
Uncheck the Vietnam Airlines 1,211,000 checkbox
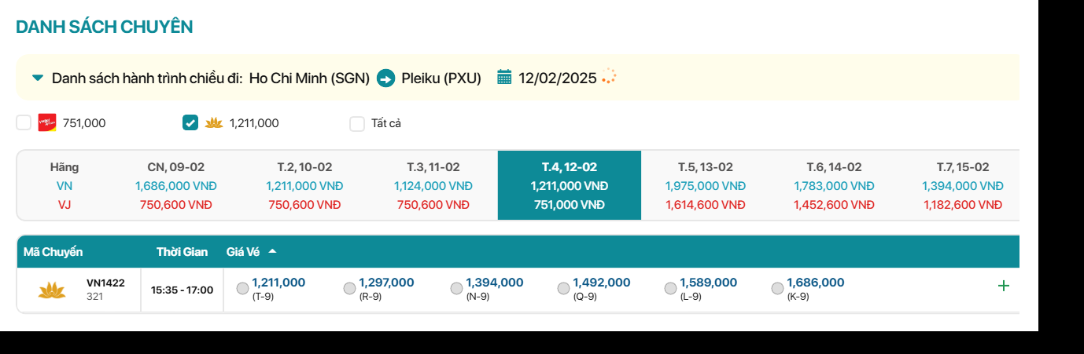190,122
